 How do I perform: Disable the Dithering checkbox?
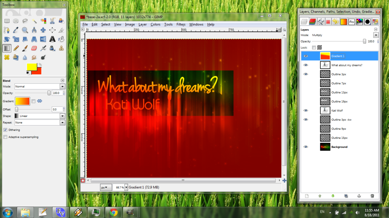[x=5, y=130]
